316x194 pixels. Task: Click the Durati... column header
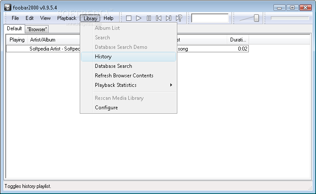coord(238,40)
